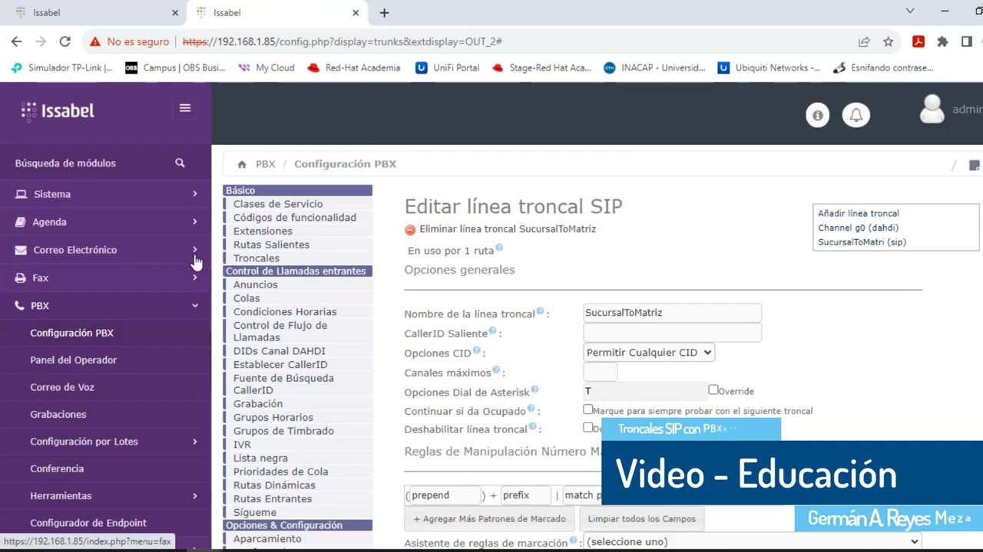Viewport: 983px width, 552px height.
Task: Open Opciones CID dropdown
Action: tap(649, 353)
